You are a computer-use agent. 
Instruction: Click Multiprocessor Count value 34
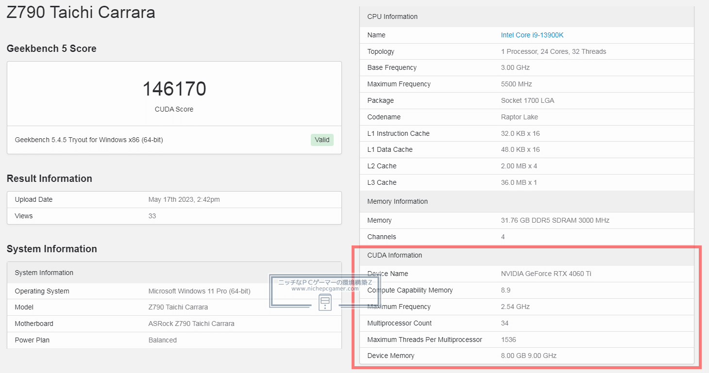505,323
